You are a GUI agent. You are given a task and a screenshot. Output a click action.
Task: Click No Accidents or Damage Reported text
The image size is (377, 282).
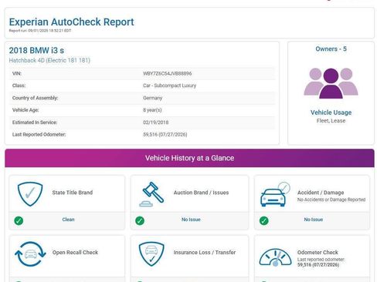click(331, 200)
